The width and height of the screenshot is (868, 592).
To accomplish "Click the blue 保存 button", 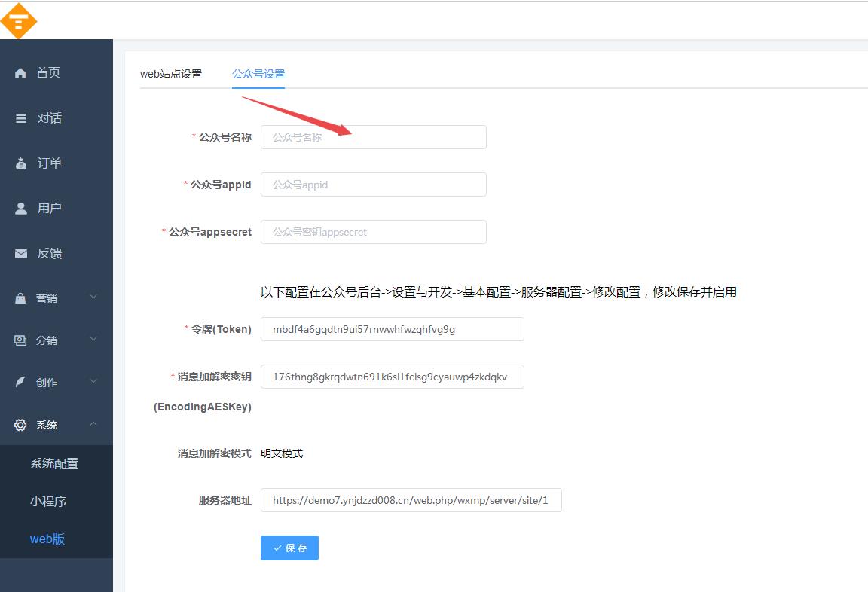I will 289,548.
